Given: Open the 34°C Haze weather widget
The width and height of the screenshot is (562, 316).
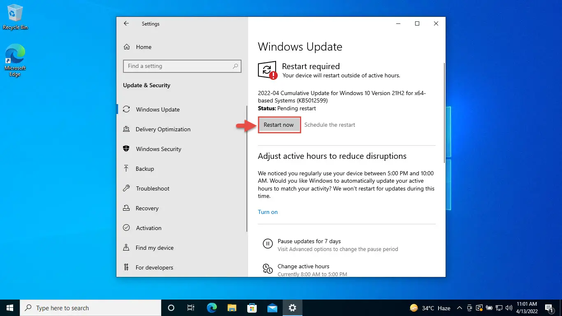Looking at the screenshot, I should (x=430, y=308).
